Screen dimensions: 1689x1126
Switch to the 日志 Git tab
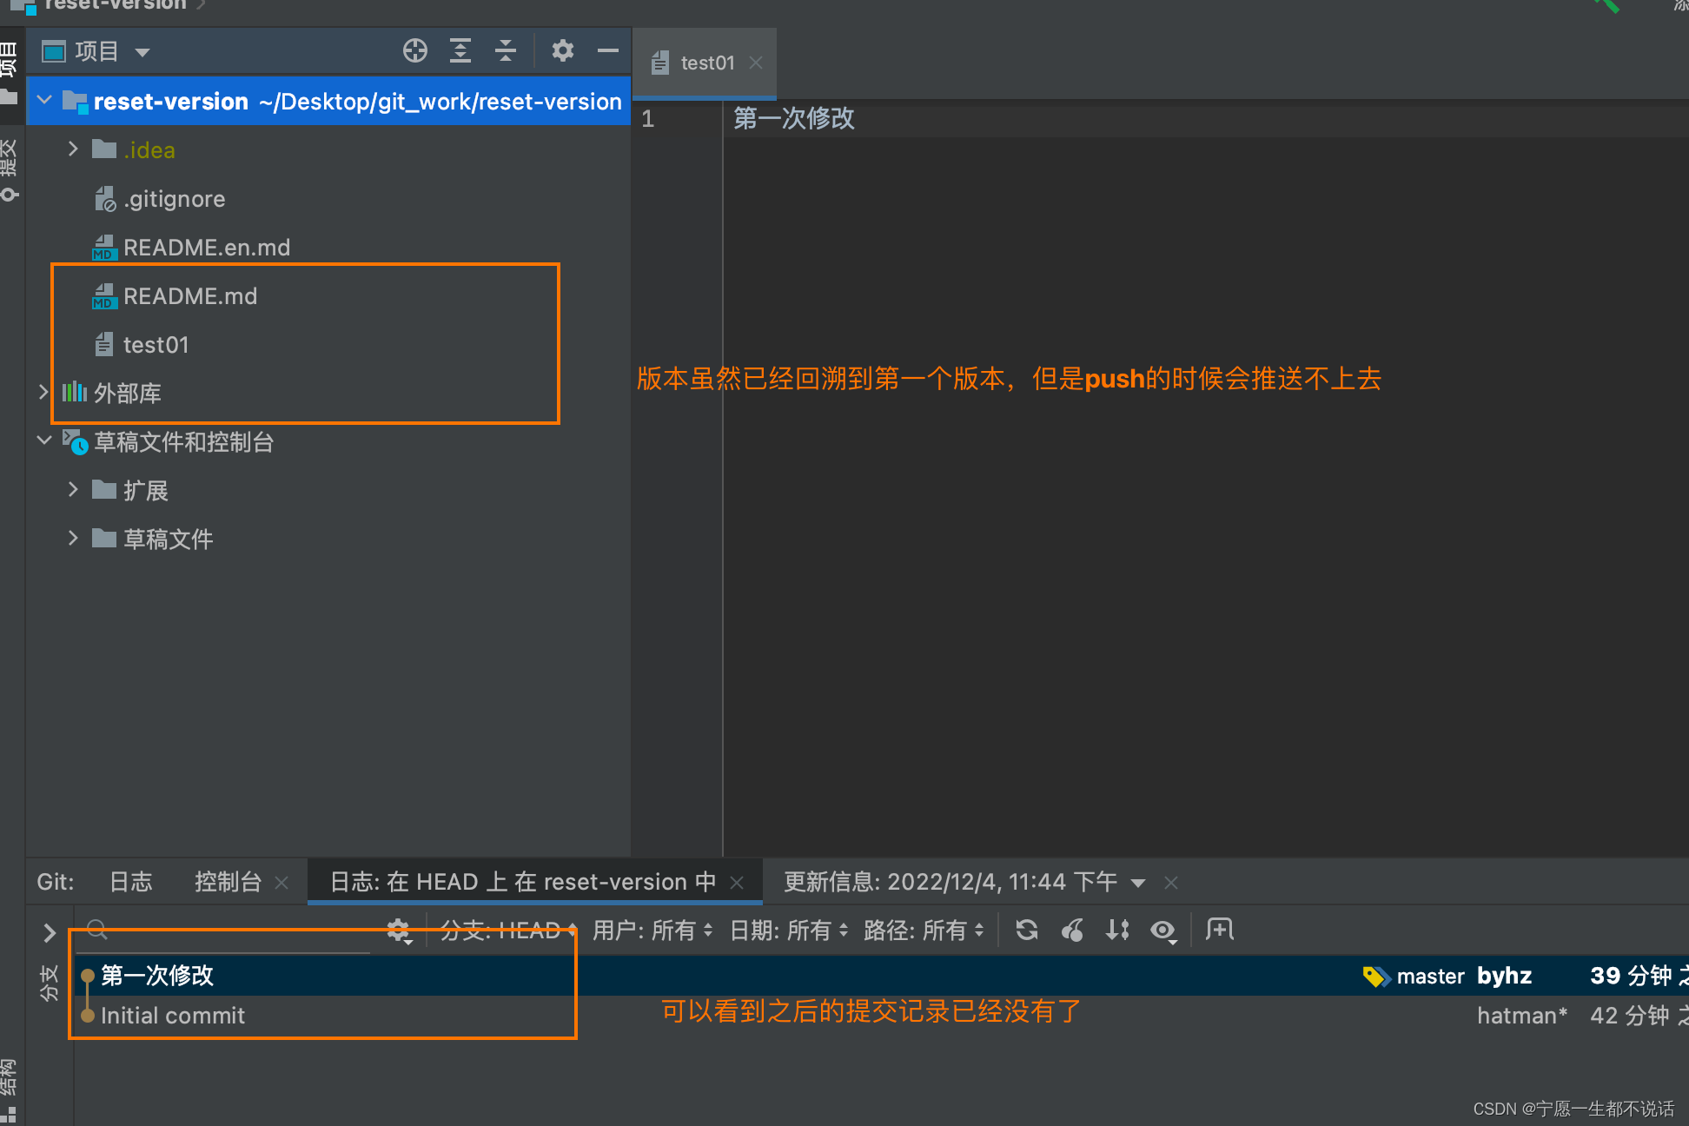[x=131, y=882]
